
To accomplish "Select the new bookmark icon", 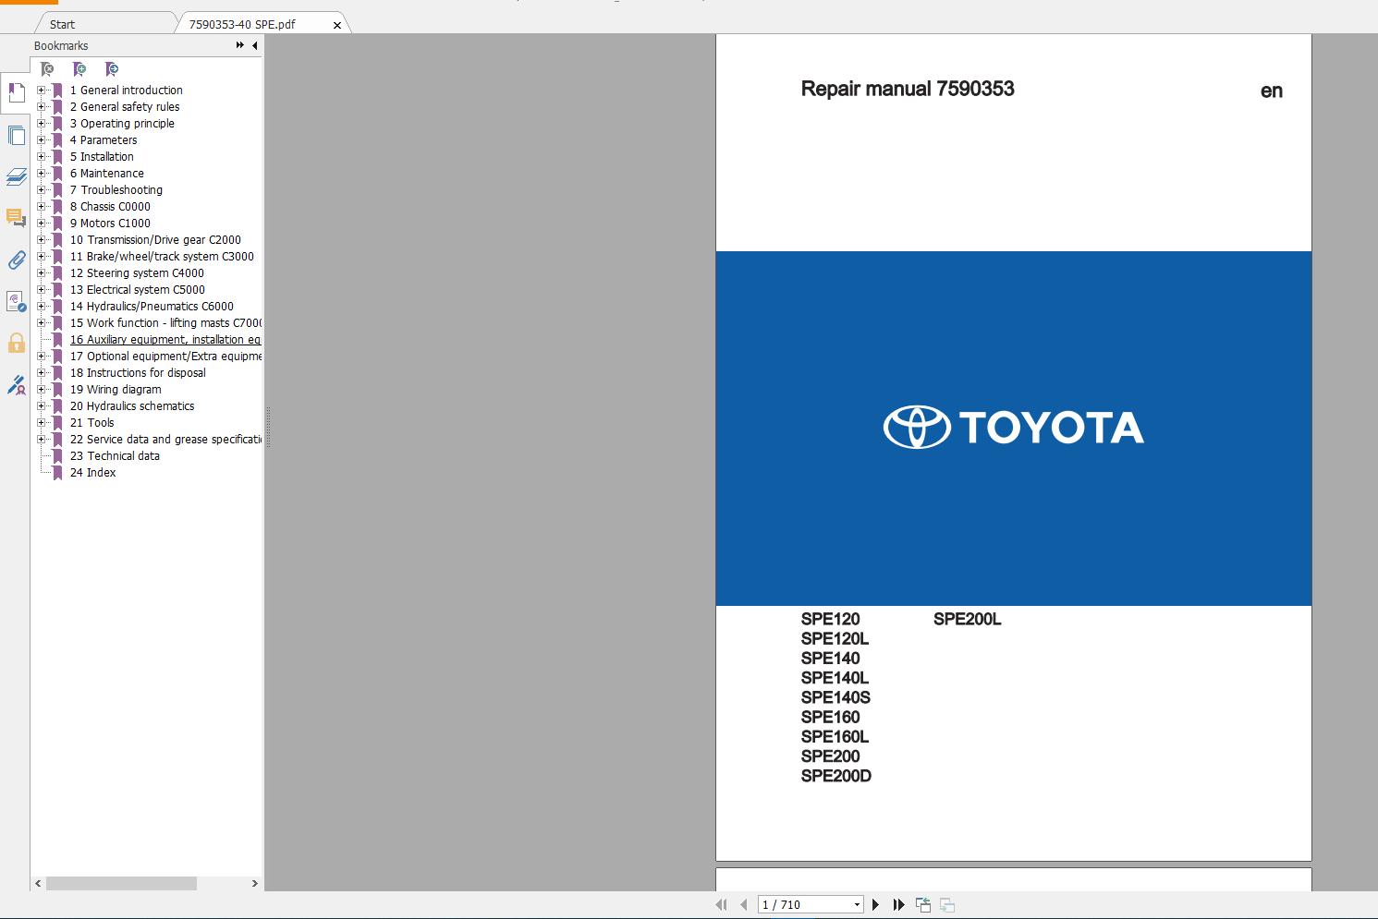I will pyautogui.click(x=79, y=68).
